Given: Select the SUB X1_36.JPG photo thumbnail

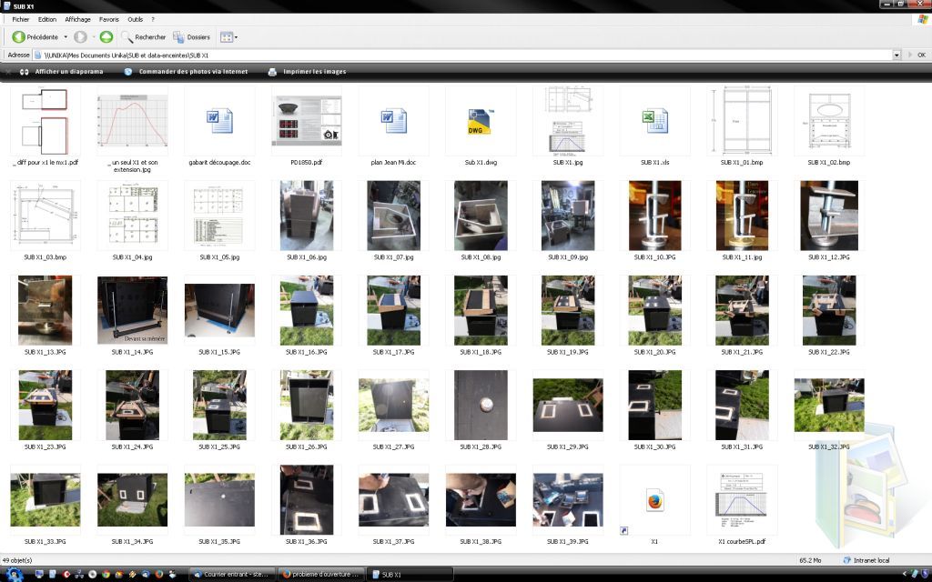Looking at the screenshot, I should pos(306,500).
